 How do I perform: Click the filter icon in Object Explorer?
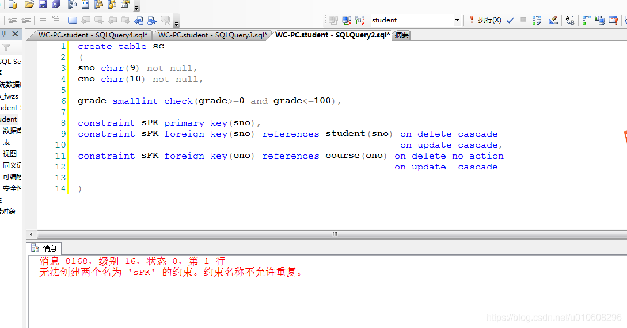point(6,48)
